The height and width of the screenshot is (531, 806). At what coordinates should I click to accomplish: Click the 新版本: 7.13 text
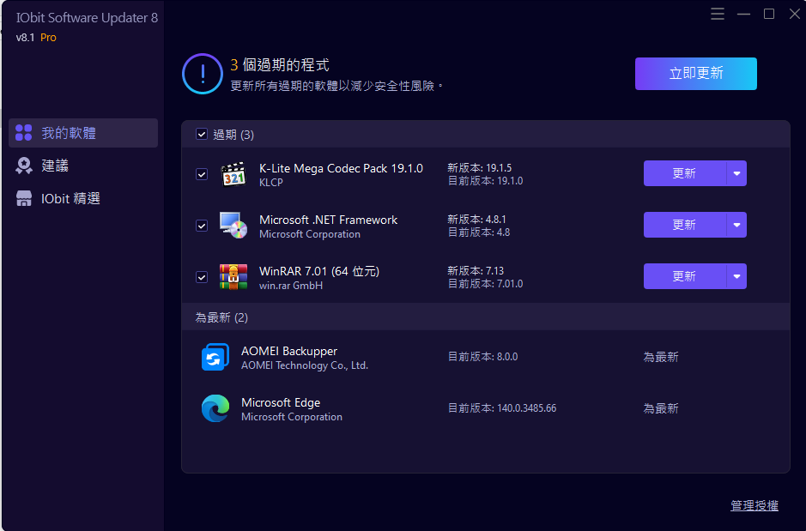476,270
